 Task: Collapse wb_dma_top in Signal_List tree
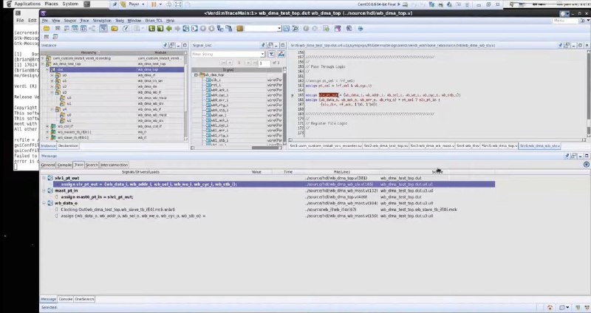196,75
